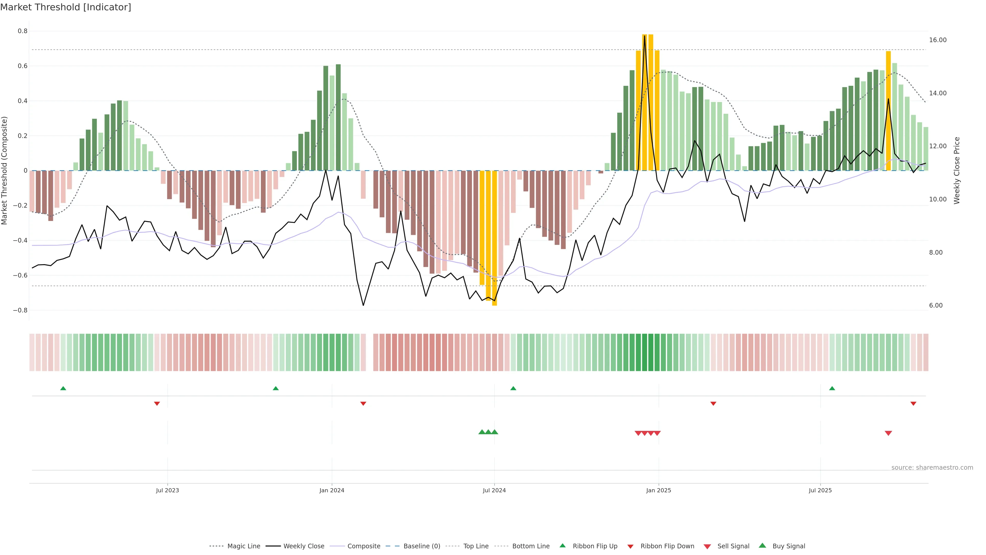The height and width of the screenshot is (555, 986).
Task: Click the Ribbon Flip Down legend triangle
Action: [x=630, y=546]
